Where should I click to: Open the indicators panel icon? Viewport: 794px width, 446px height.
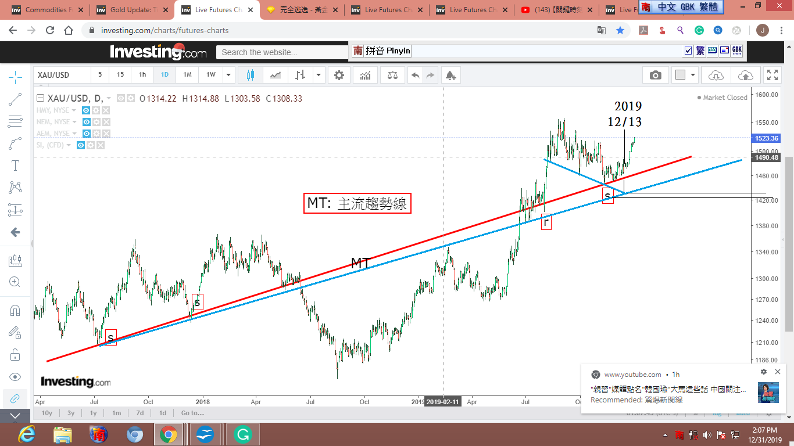pyautogui.click(x=366, y=75)
